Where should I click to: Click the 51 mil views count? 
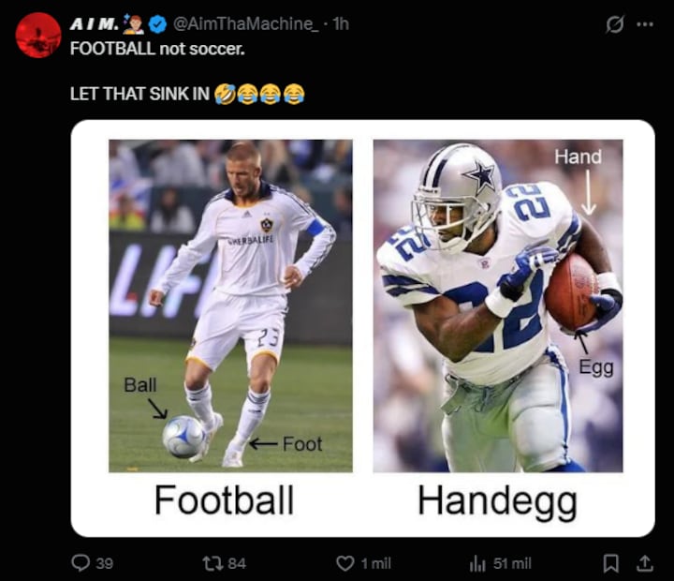(x=512, y=563)
